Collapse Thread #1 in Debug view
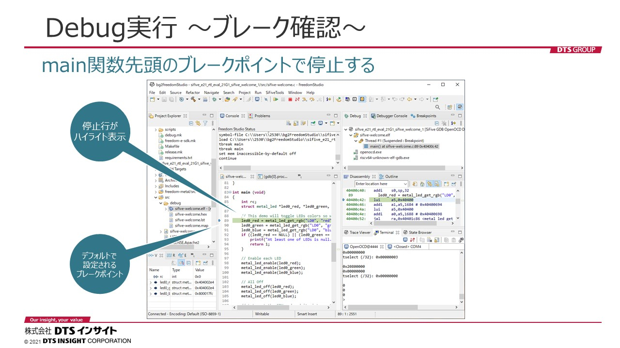The height and width of the screenshot is (348, 620). click(x=356, y=141)
